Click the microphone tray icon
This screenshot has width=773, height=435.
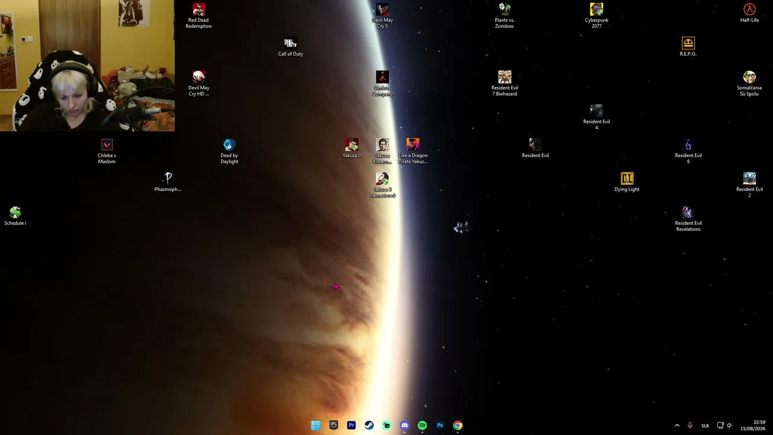point(690,425)
